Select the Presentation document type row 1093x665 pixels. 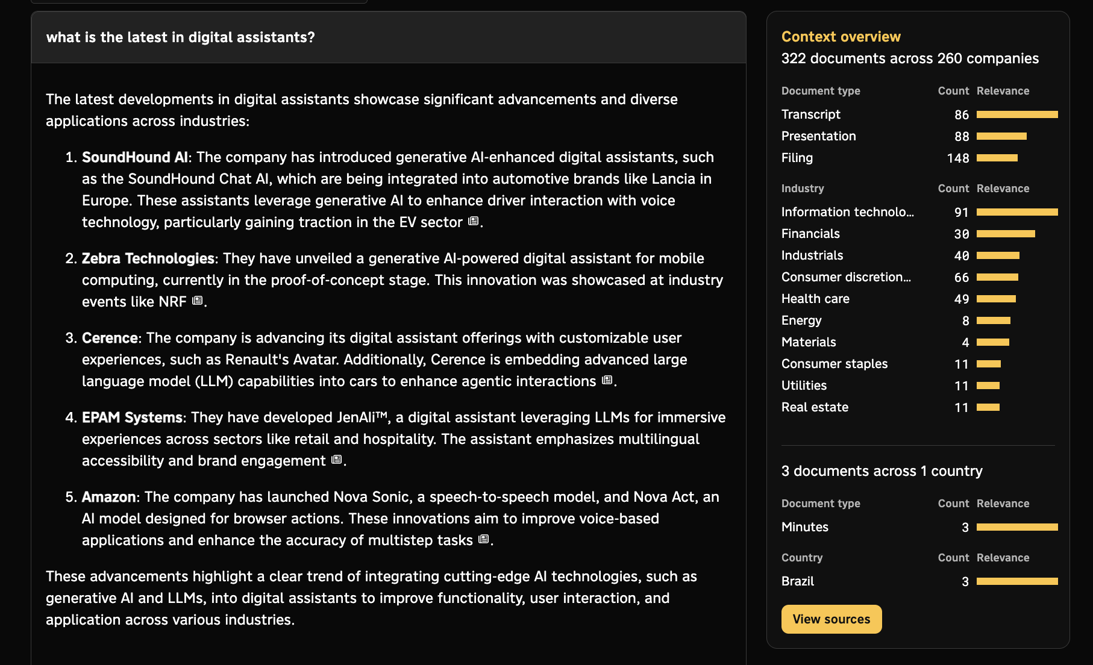[x=919, y=136]
